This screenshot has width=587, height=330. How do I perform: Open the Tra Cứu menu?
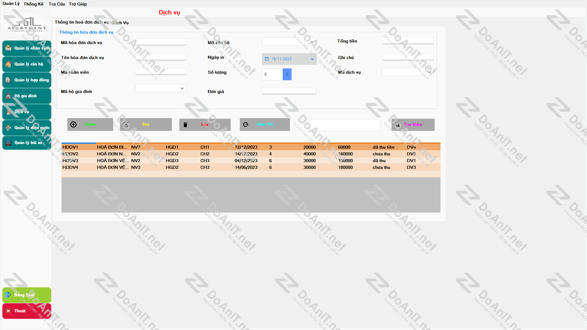tap(57, 4)
